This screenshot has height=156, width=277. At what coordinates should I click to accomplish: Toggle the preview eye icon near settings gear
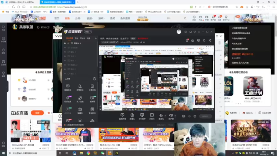coord(189,116)
